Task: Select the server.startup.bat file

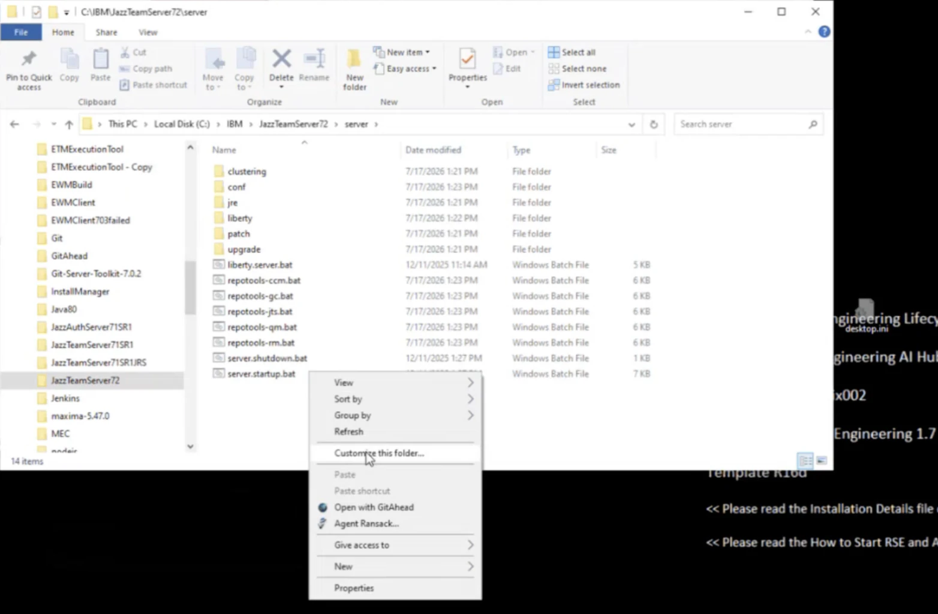Action: (x=261, y=374)
